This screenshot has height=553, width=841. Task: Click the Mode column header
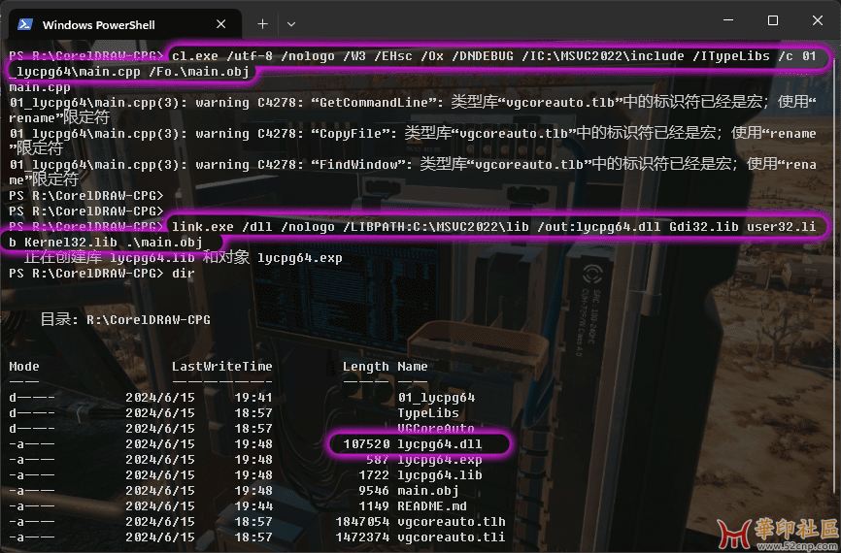click(24, 367)
